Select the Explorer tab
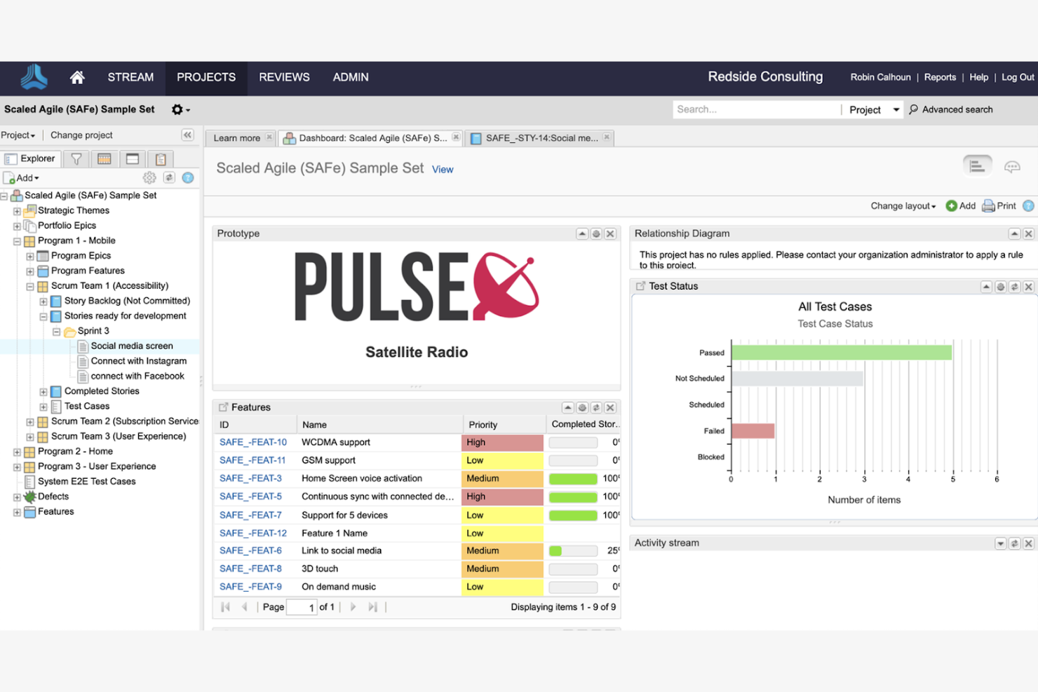 (31, 159)
